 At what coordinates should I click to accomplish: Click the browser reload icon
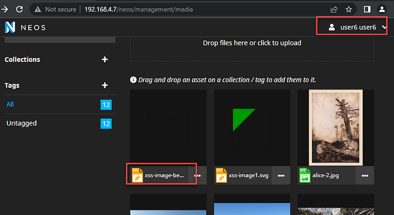[x=19, y=10]
